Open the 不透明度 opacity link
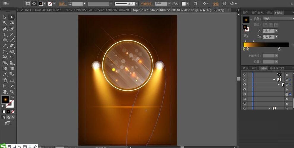Screen dimensions: 294x148 pos(147,4)
